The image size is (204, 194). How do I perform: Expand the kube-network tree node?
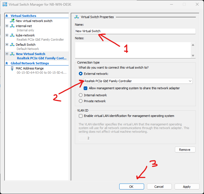7,35
